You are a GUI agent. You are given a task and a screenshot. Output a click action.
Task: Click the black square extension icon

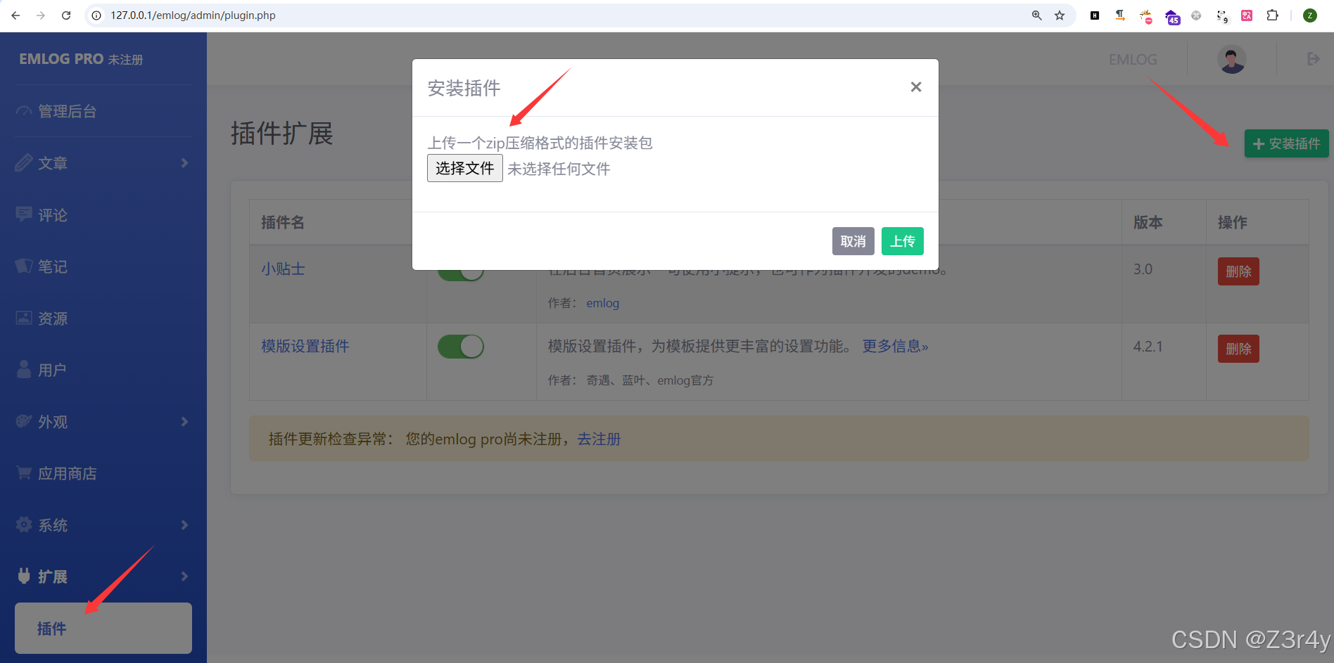click(x=1095, y=15)
